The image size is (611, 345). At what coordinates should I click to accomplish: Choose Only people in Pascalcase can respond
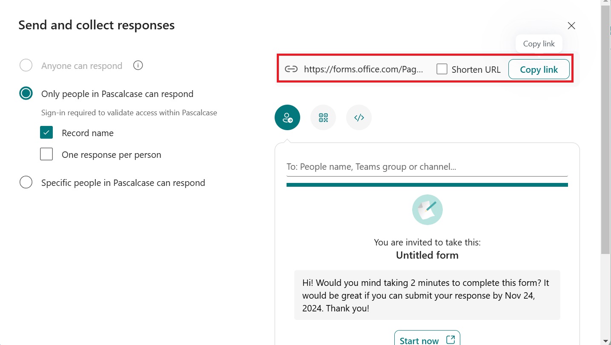click(26, 94)
